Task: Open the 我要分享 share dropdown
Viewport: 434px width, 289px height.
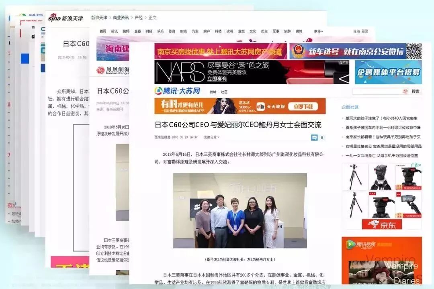Action: coord(211,137)
